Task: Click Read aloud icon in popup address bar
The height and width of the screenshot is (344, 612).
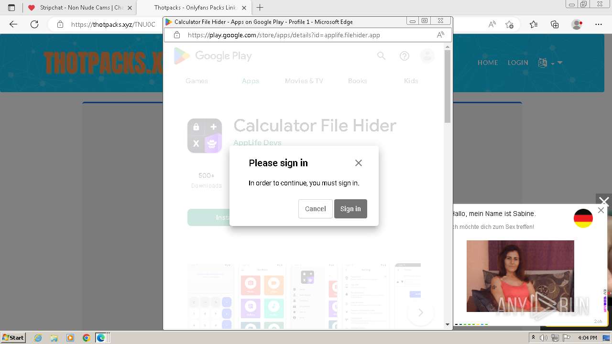Action: tap(441, 35)
